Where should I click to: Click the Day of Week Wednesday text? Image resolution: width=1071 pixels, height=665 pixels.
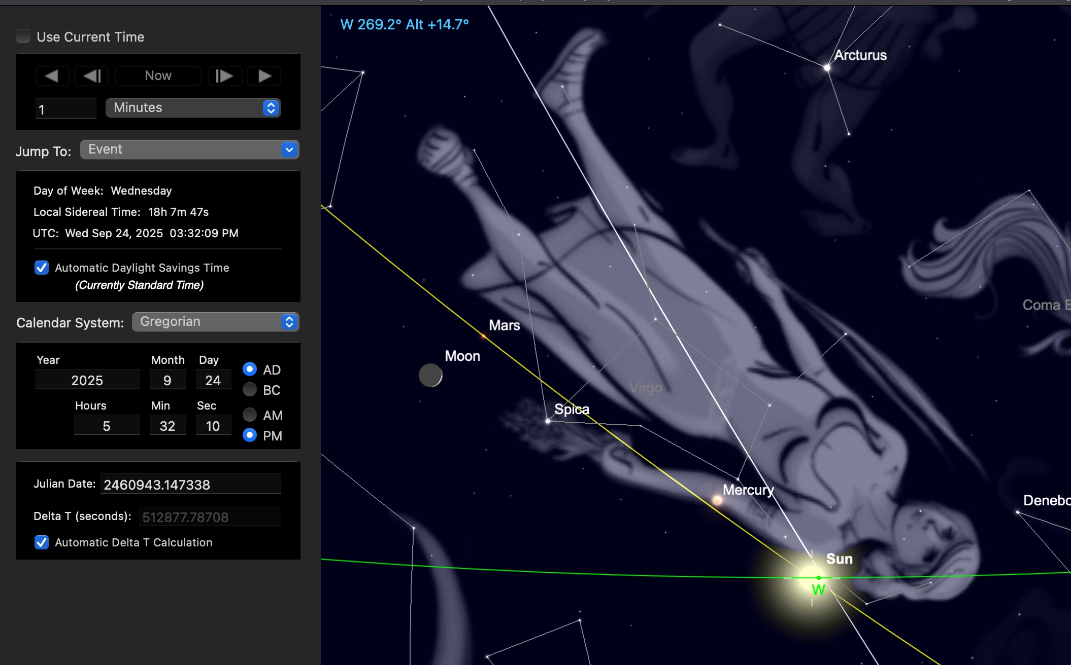103,191
